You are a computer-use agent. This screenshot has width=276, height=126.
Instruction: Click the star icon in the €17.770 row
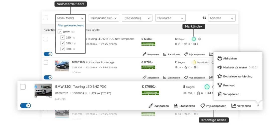pyautogui.click(x=185, y=67)
